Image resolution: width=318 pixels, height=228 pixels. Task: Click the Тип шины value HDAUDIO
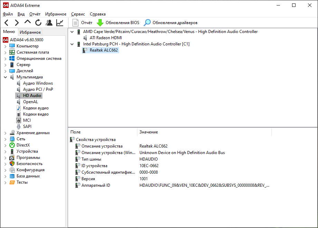coord(148,159)
